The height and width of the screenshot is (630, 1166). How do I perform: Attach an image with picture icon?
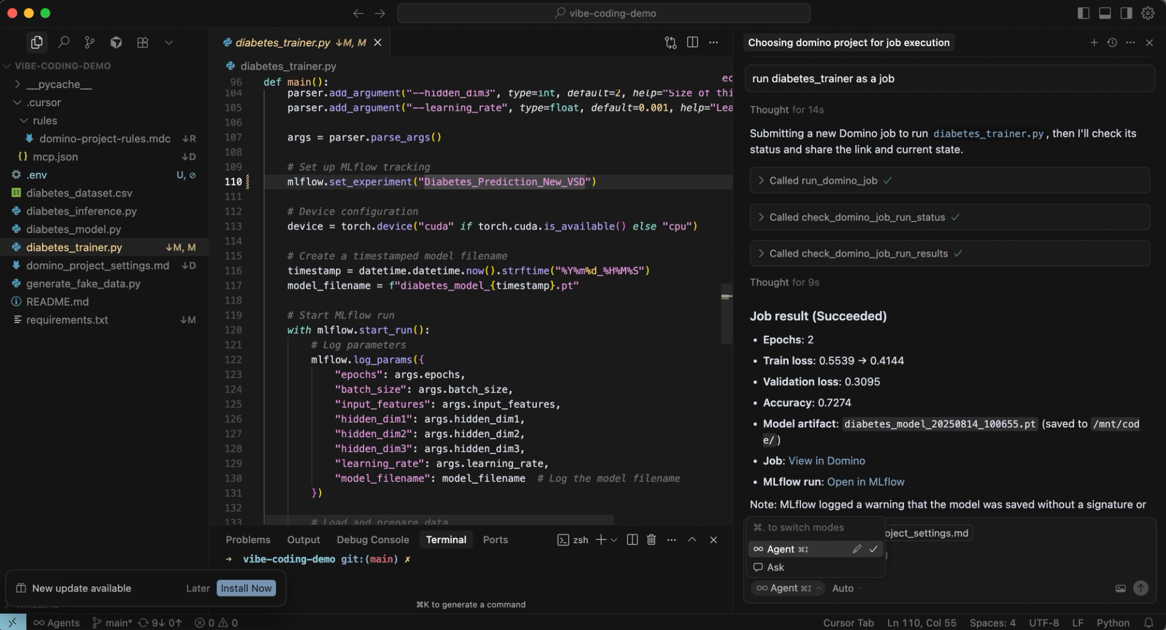pyautogui.click(x=1120, y=588)
